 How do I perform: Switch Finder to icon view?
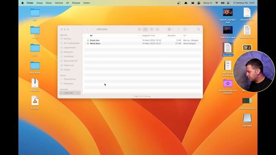point(139,29)
